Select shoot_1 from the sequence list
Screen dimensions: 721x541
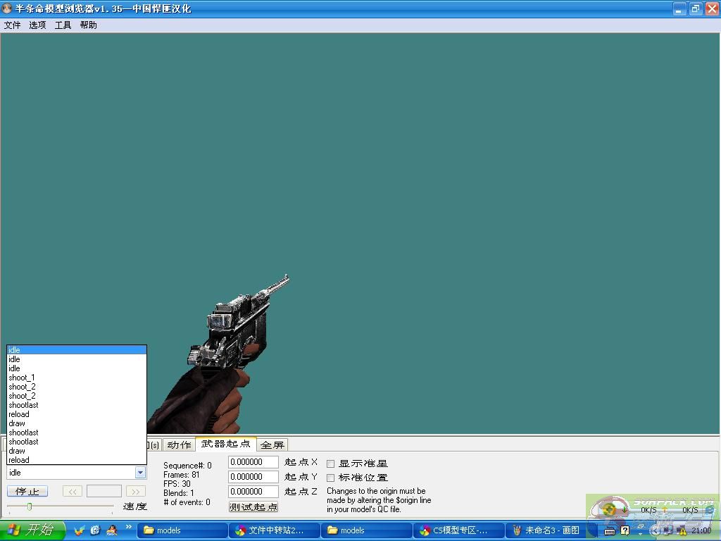[22, 378]
